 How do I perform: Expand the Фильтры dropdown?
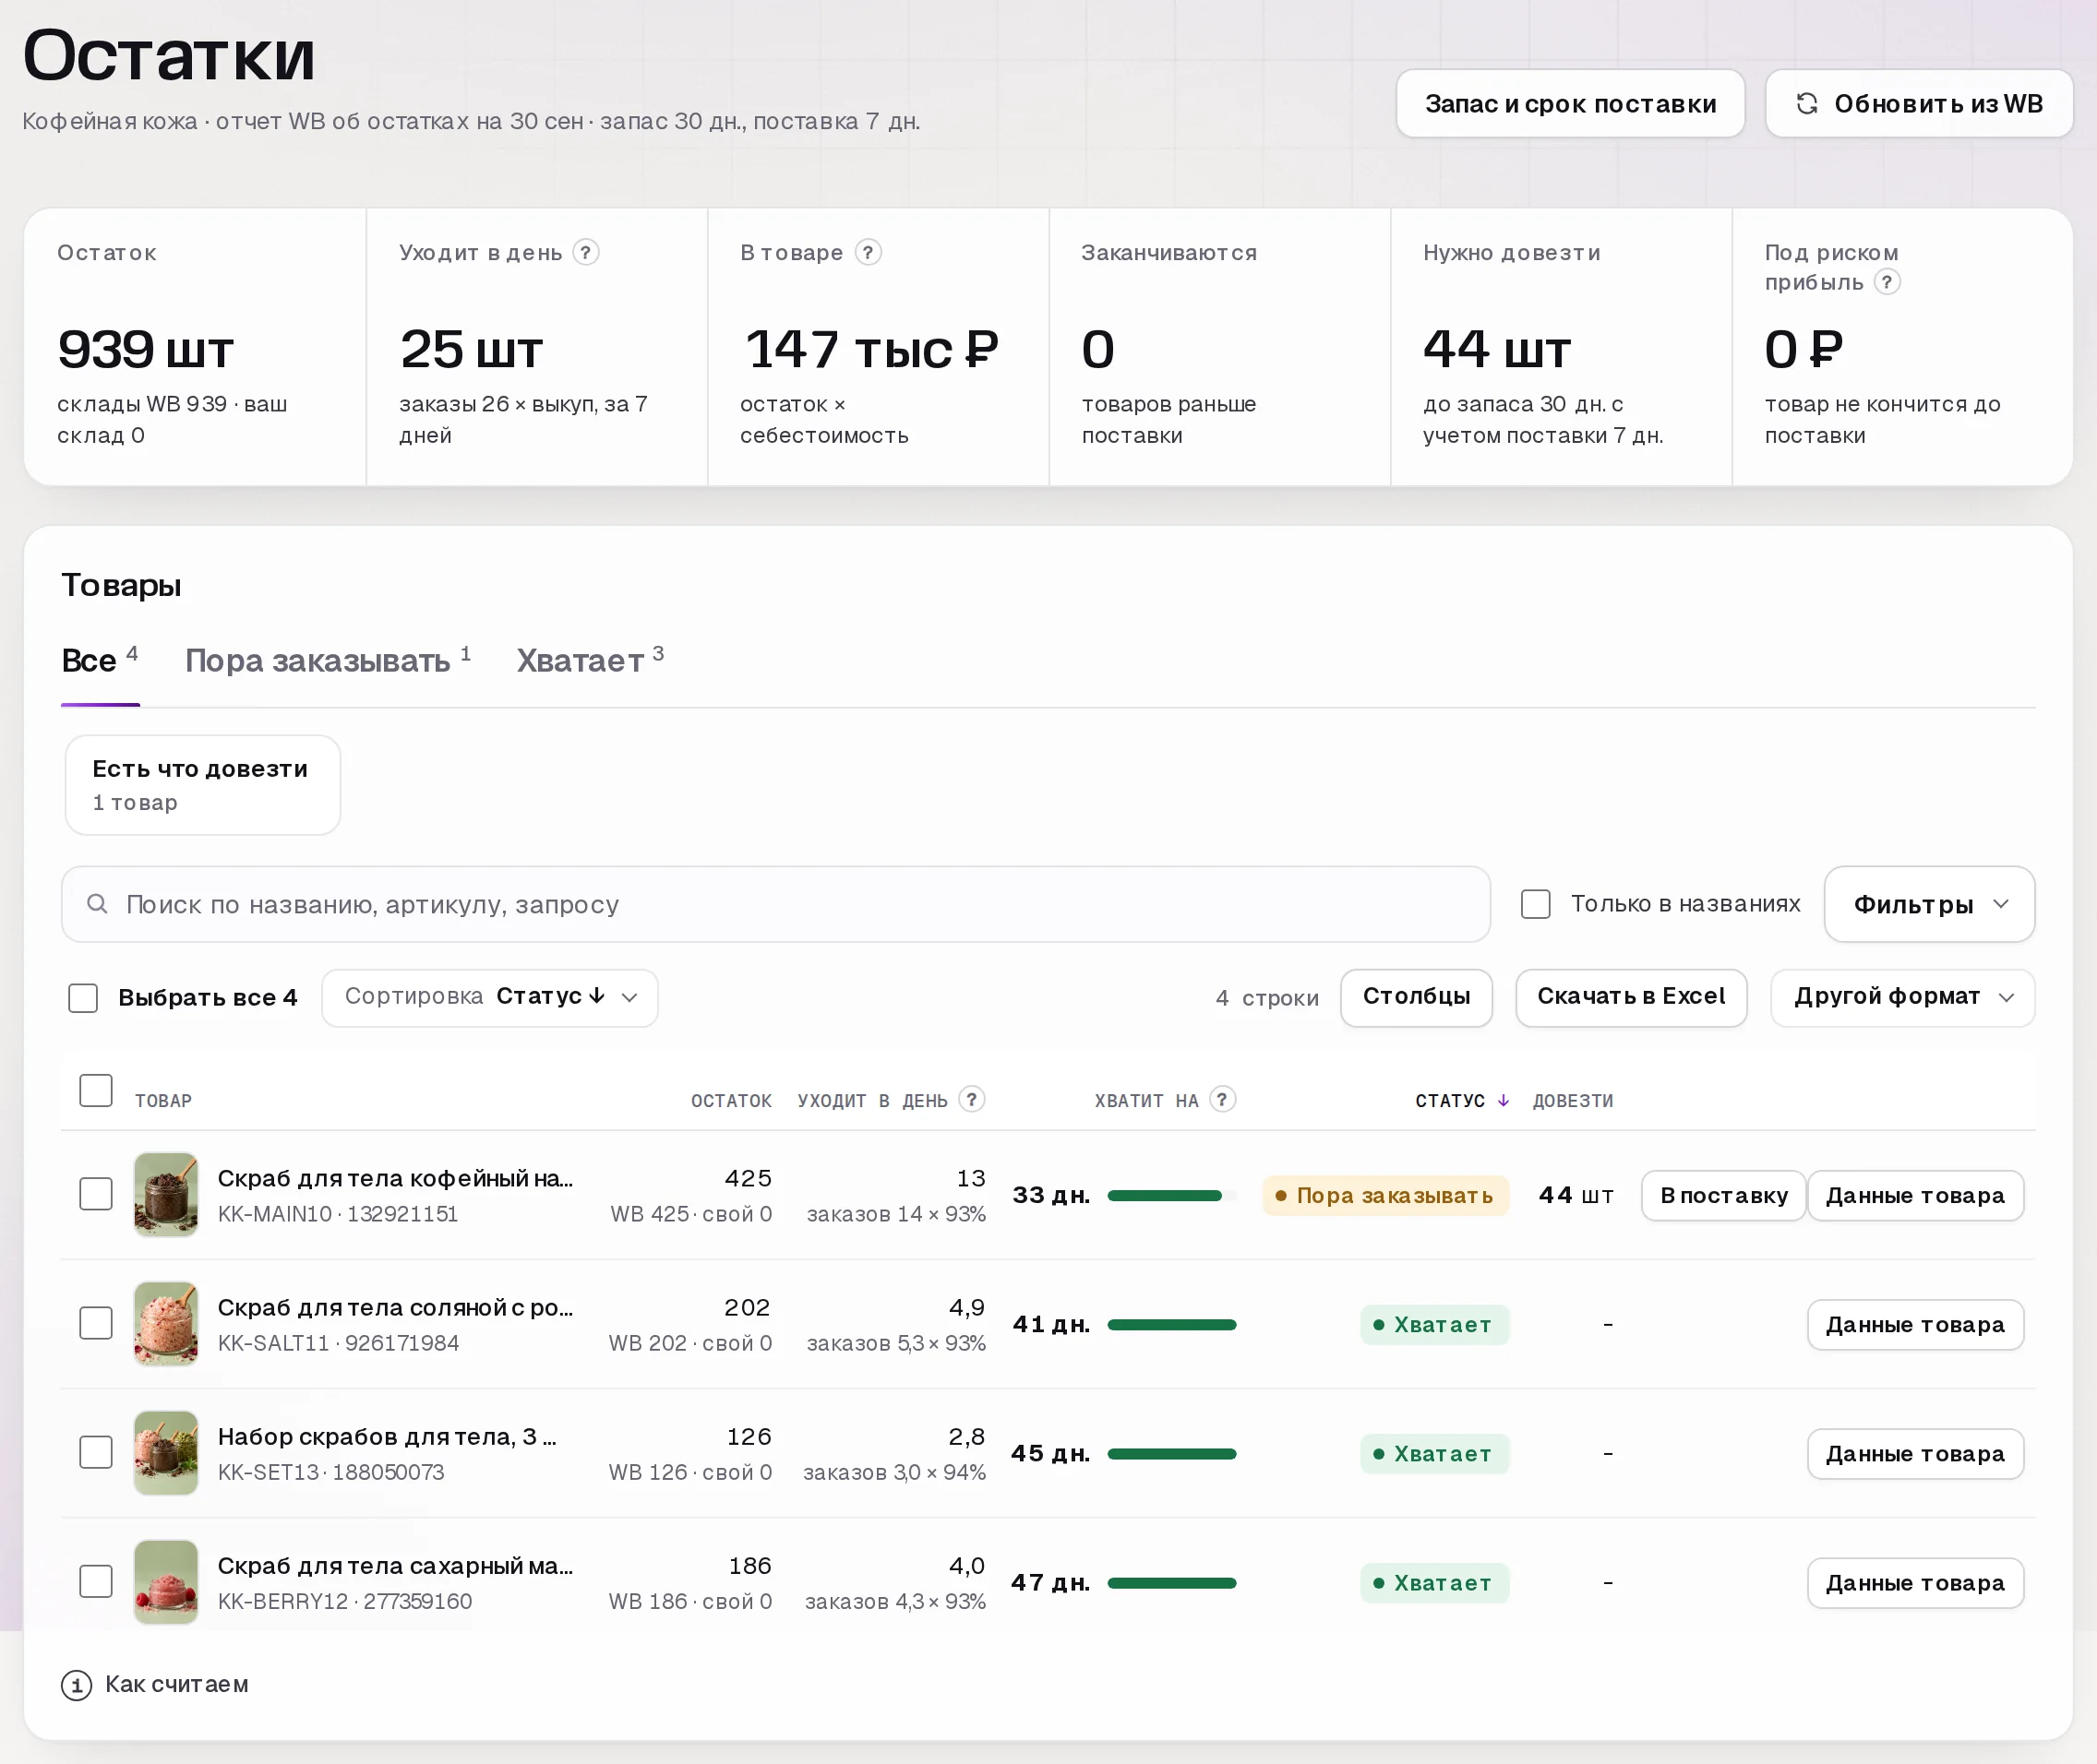point(1929,904)
